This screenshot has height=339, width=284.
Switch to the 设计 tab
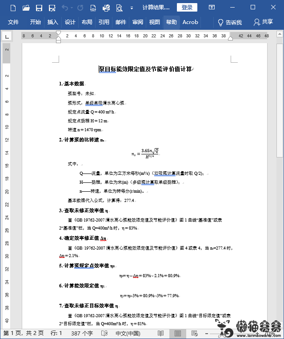pyautogui.click(x=70, y=22)
